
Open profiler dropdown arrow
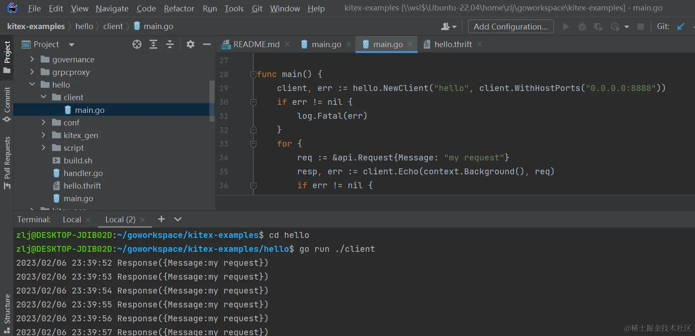pyautogui.click(x=627, y=27)
